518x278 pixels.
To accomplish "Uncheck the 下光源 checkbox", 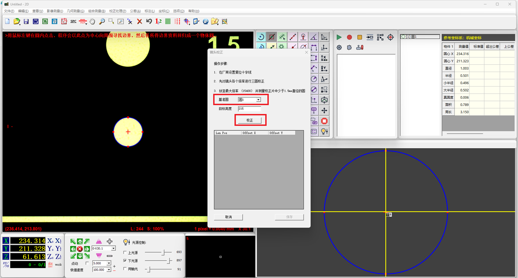I will (125, 261).
